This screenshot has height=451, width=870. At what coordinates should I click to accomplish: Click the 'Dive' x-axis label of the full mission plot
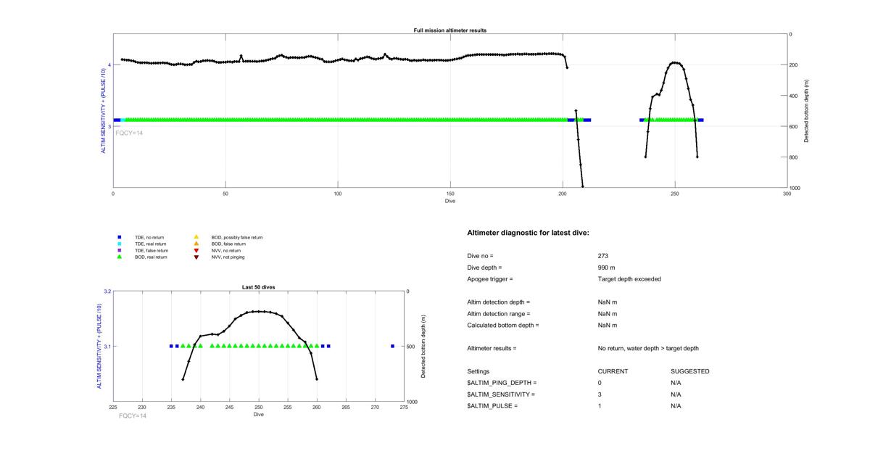[450, 200]
